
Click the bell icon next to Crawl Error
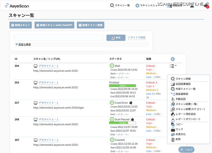pos(131,103)
